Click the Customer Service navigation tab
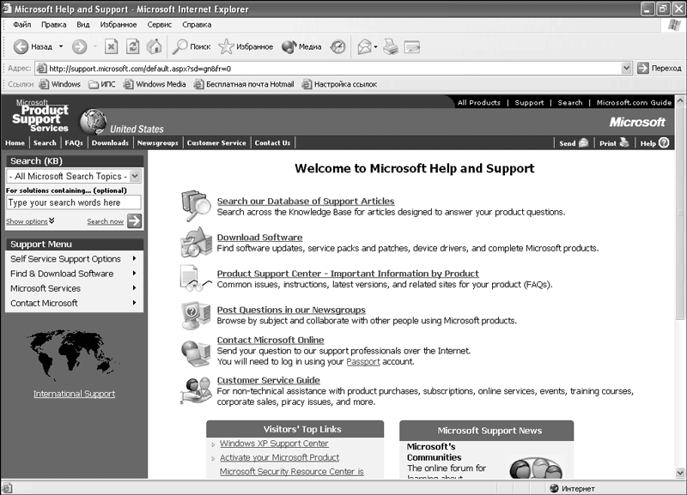Image resolution: width=687 pixels, height=495 pixels. click(x=216, y=142)
